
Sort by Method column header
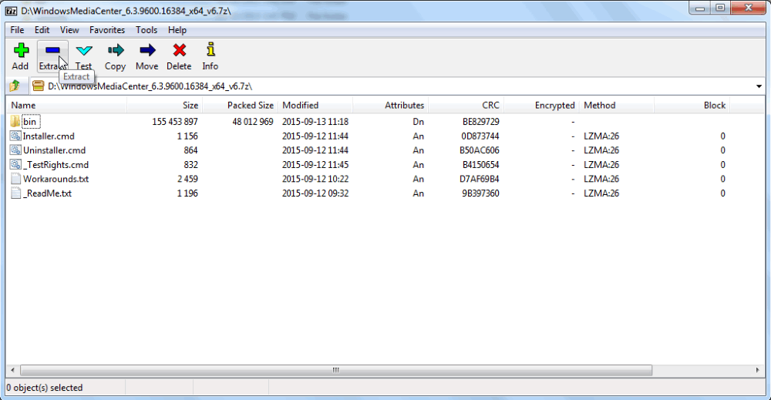(x=617, y=105)
